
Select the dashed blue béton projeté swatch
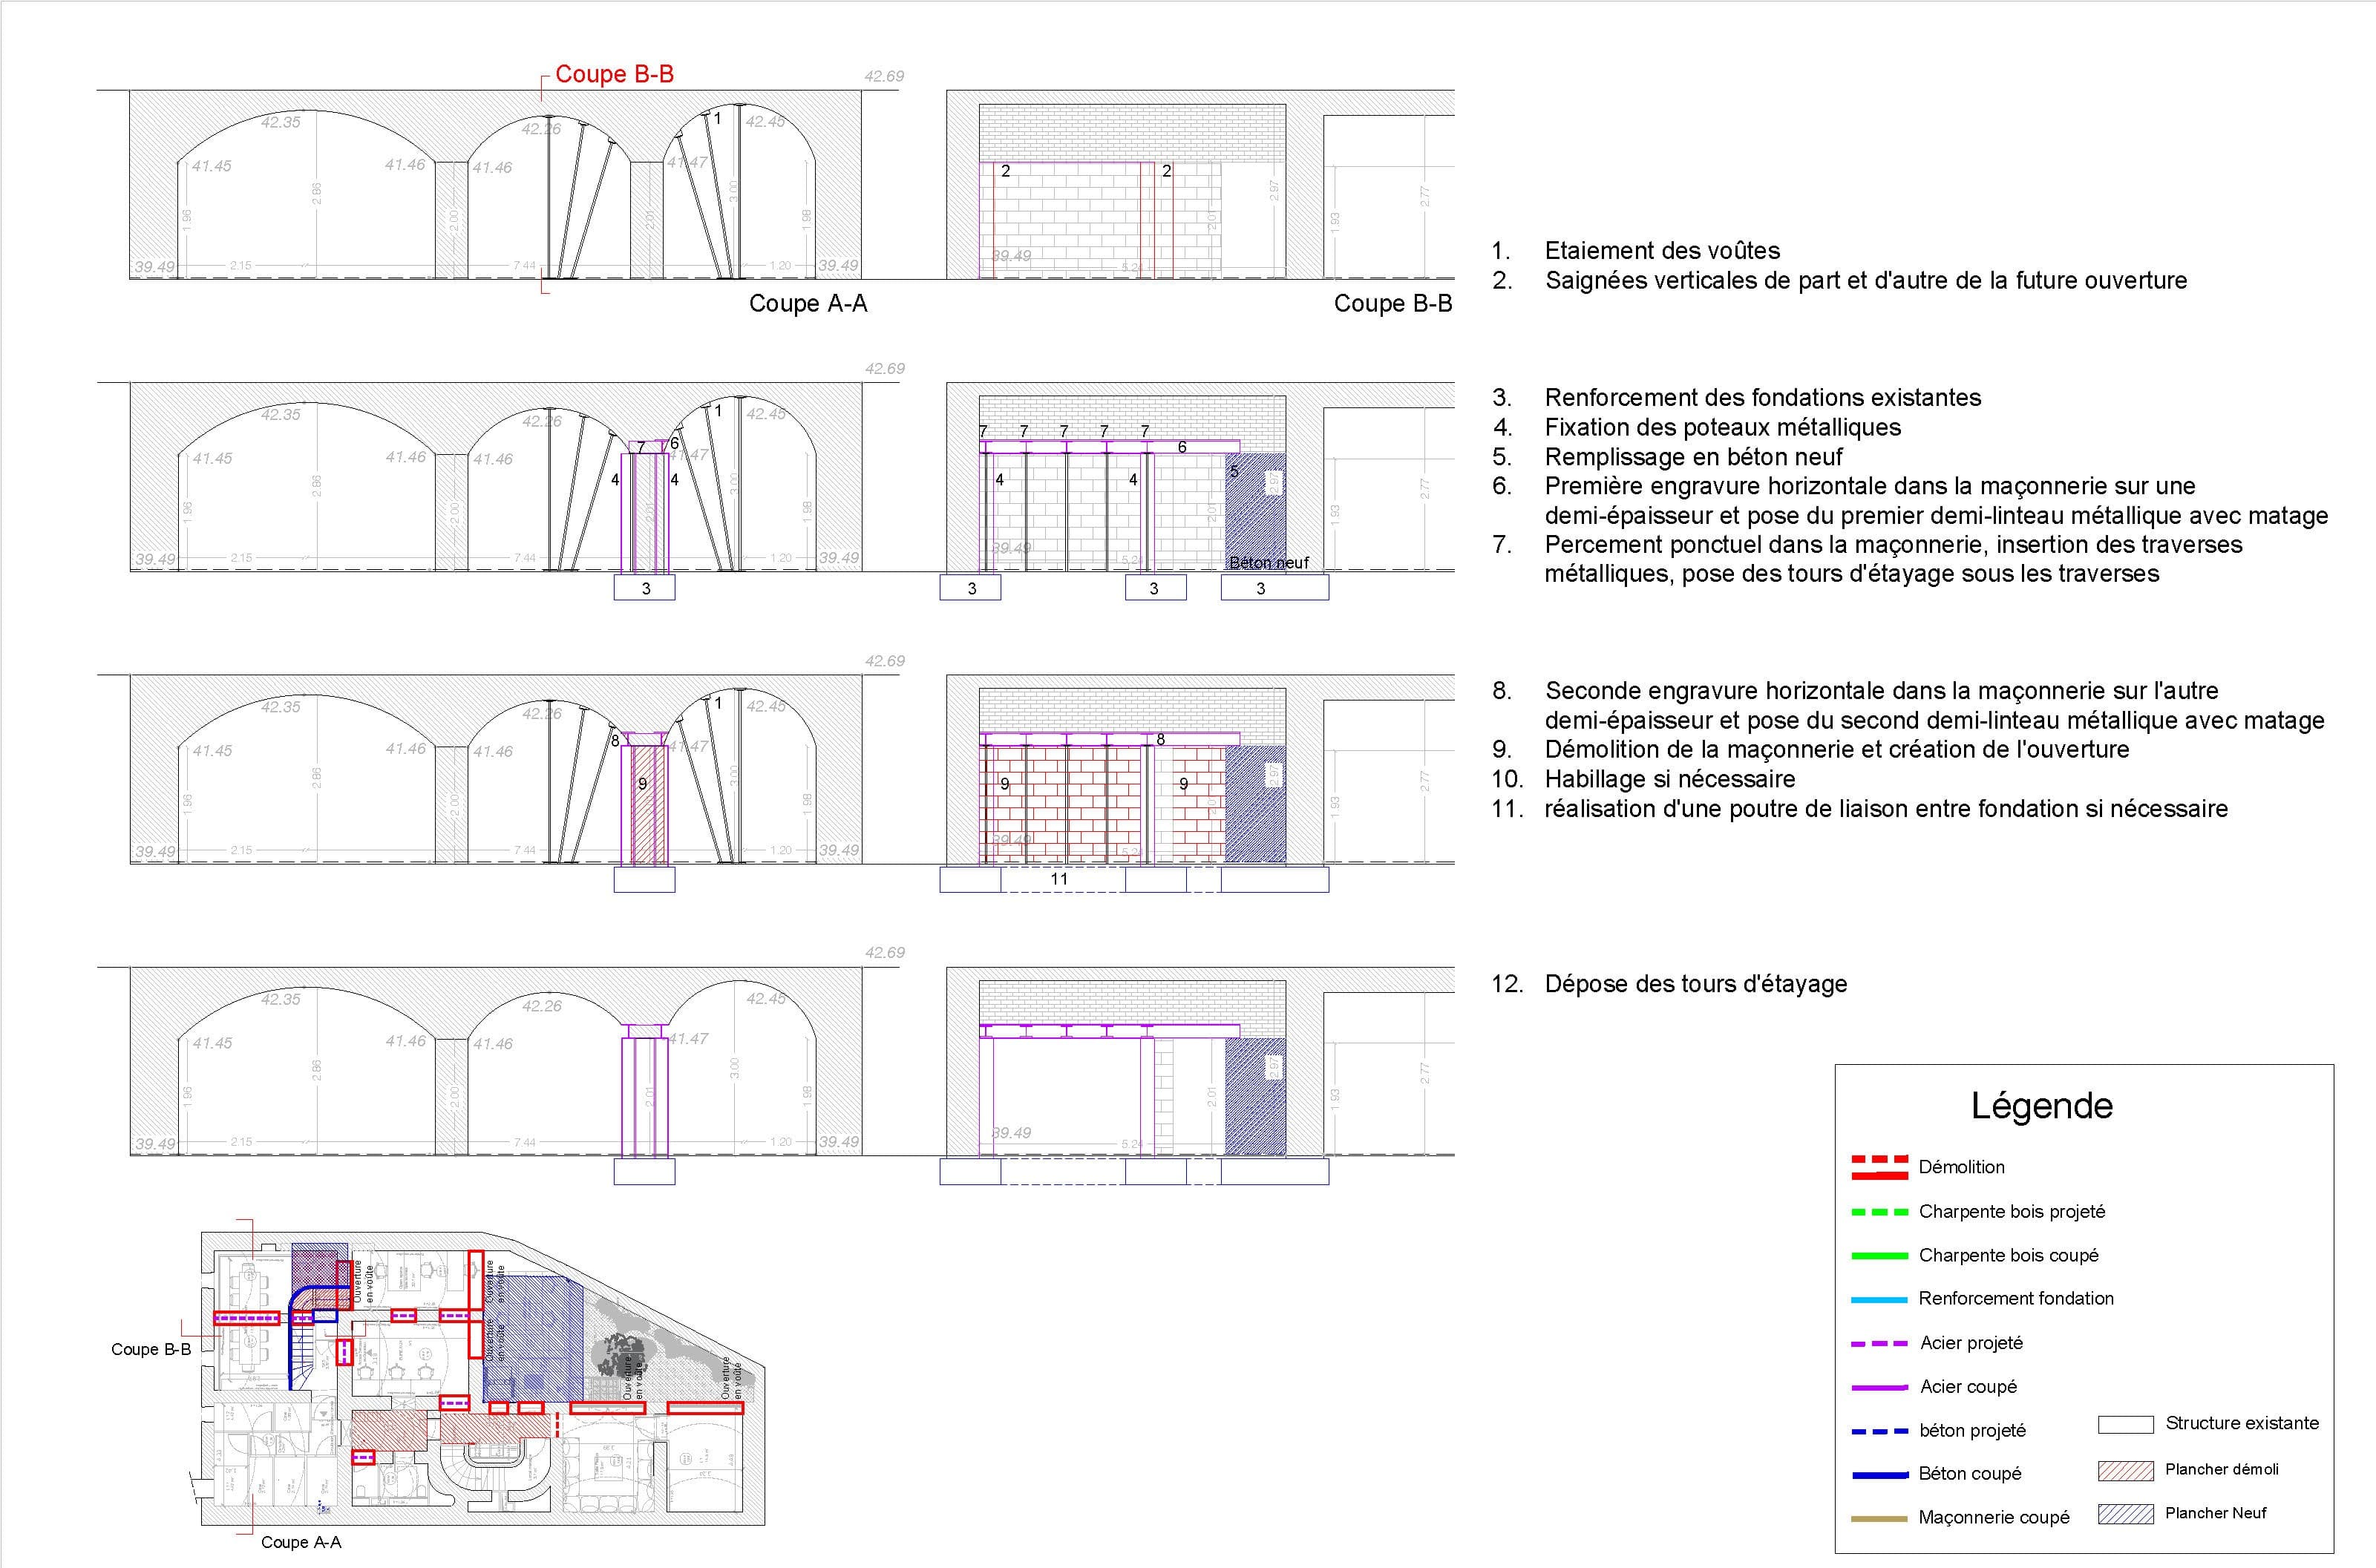1880,1432
